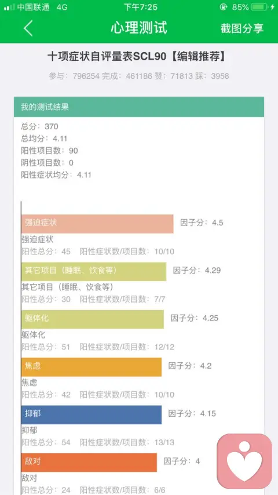
Task: Tap the battery icon in status bar
Action: point(259,7)
